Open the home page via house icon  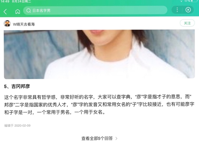point(18,12)
